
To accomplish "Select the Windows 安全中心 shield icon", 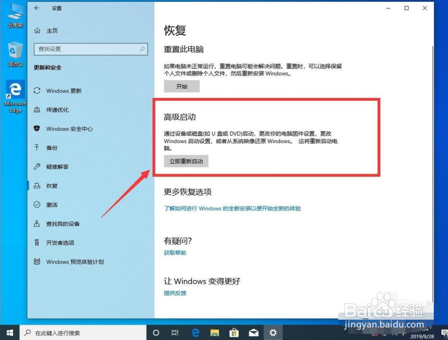I will coord(37,129).
